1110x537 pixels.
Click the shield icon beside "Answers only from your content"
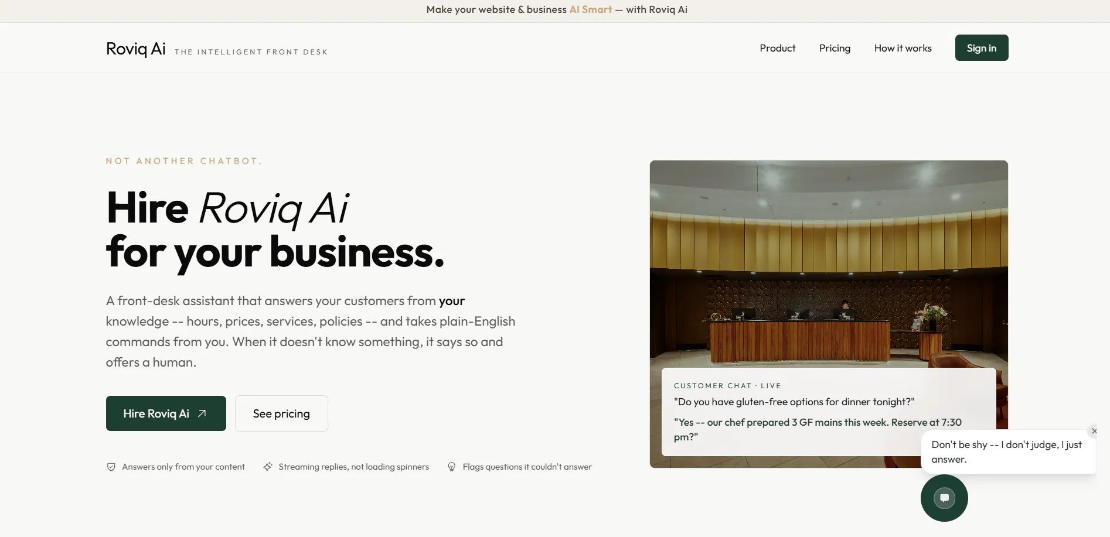111,467
